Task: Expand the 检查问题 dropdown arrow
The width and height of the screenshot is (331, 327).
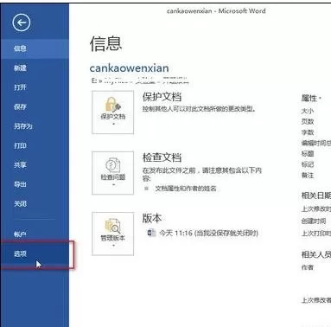Action: click(x=113, y=184)
